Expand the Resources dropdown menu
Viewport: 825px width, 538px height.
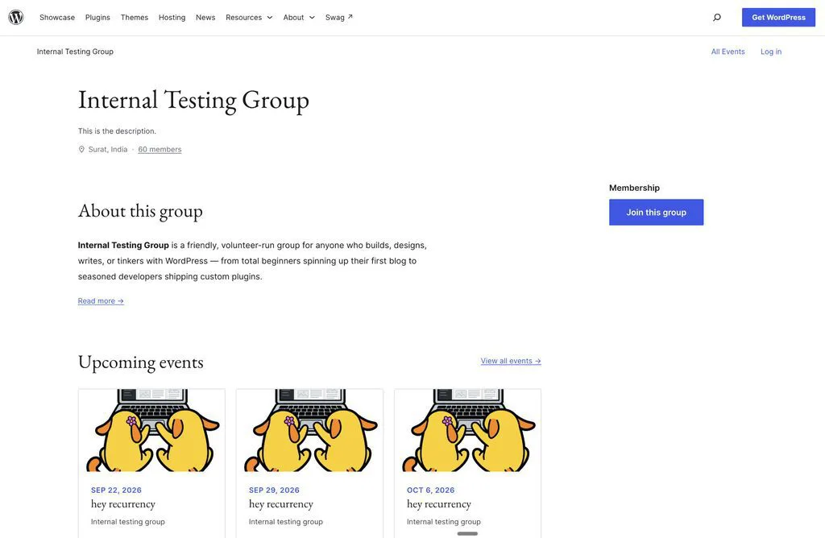pyautogui.click(x=249, y=18)
